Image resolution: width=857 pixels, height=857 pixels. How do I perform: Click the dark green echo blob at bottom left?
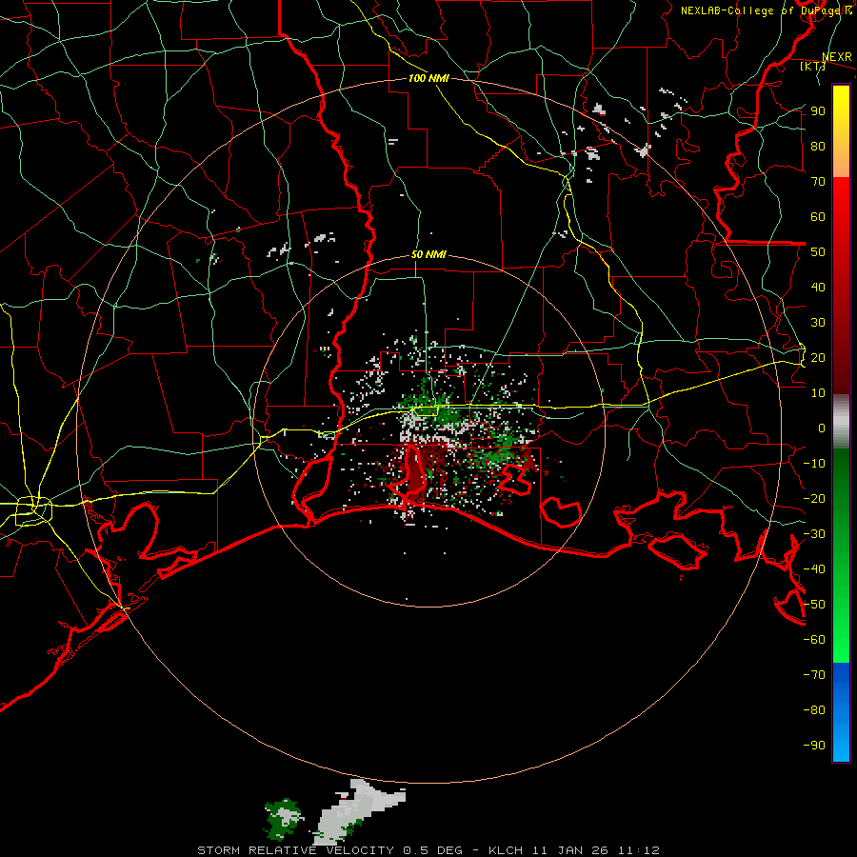tap(283, 818)
